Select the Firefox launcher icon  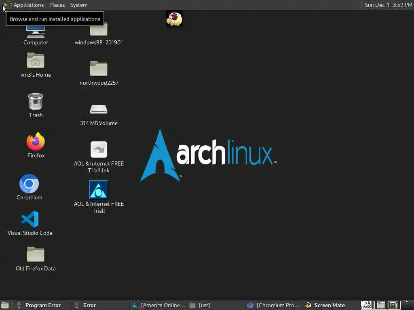pyautogui.click(x=36, y=141)
